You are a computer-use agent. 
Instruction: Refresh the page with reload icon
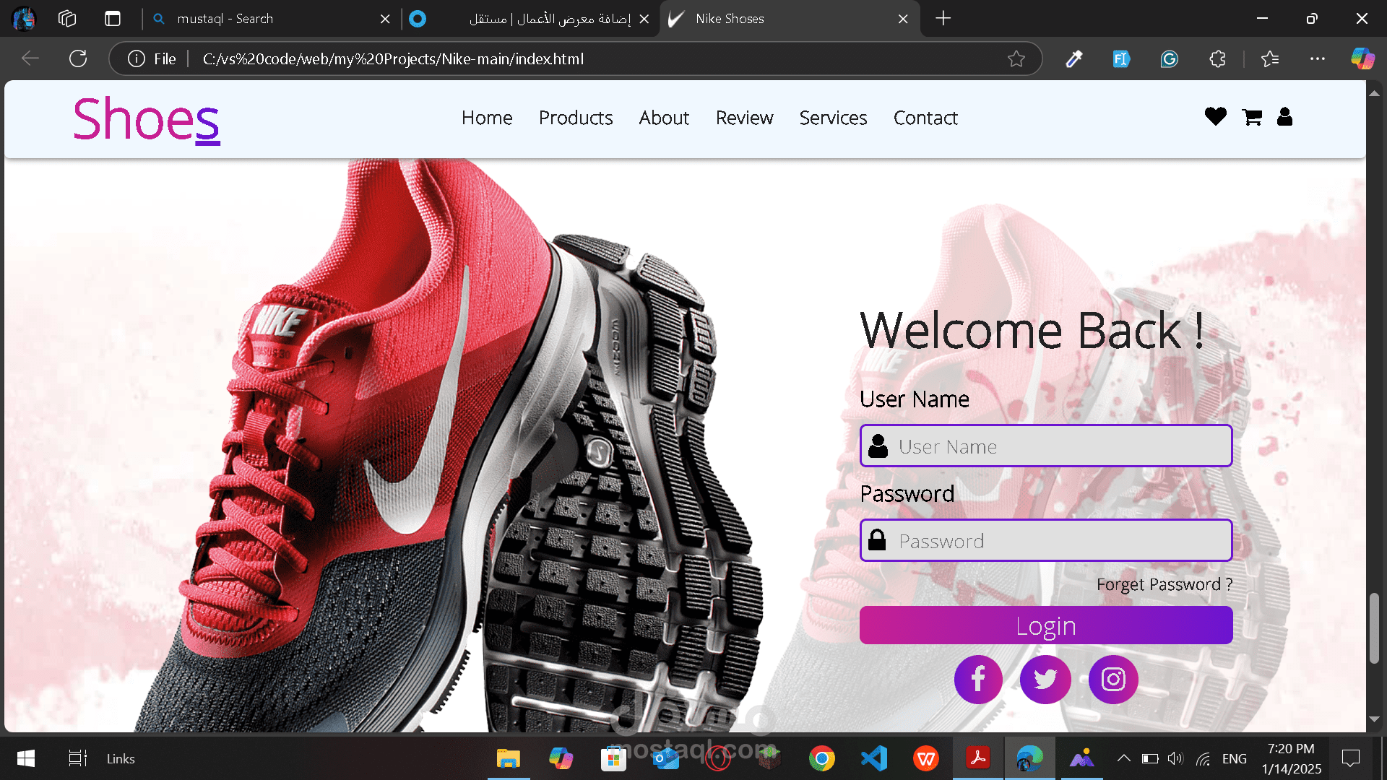(78, 58)
